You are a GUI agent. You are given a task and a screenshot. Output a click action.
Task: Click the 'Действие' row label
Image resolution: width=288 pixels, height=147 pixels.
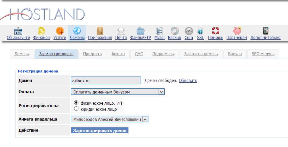[28, 130]
